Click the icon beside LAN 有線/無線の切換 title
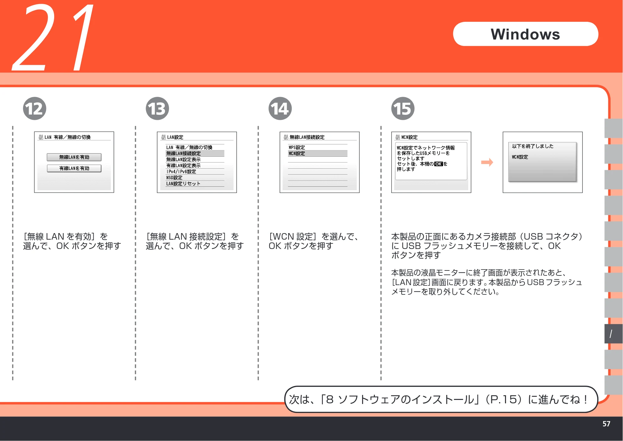The image size is (623, 441). coord(41,137)
